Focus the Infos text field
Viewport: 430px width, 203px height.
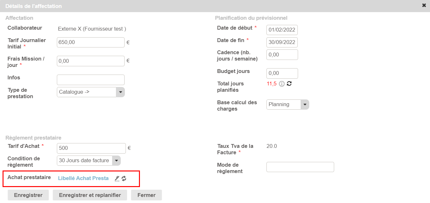(90, 80)
